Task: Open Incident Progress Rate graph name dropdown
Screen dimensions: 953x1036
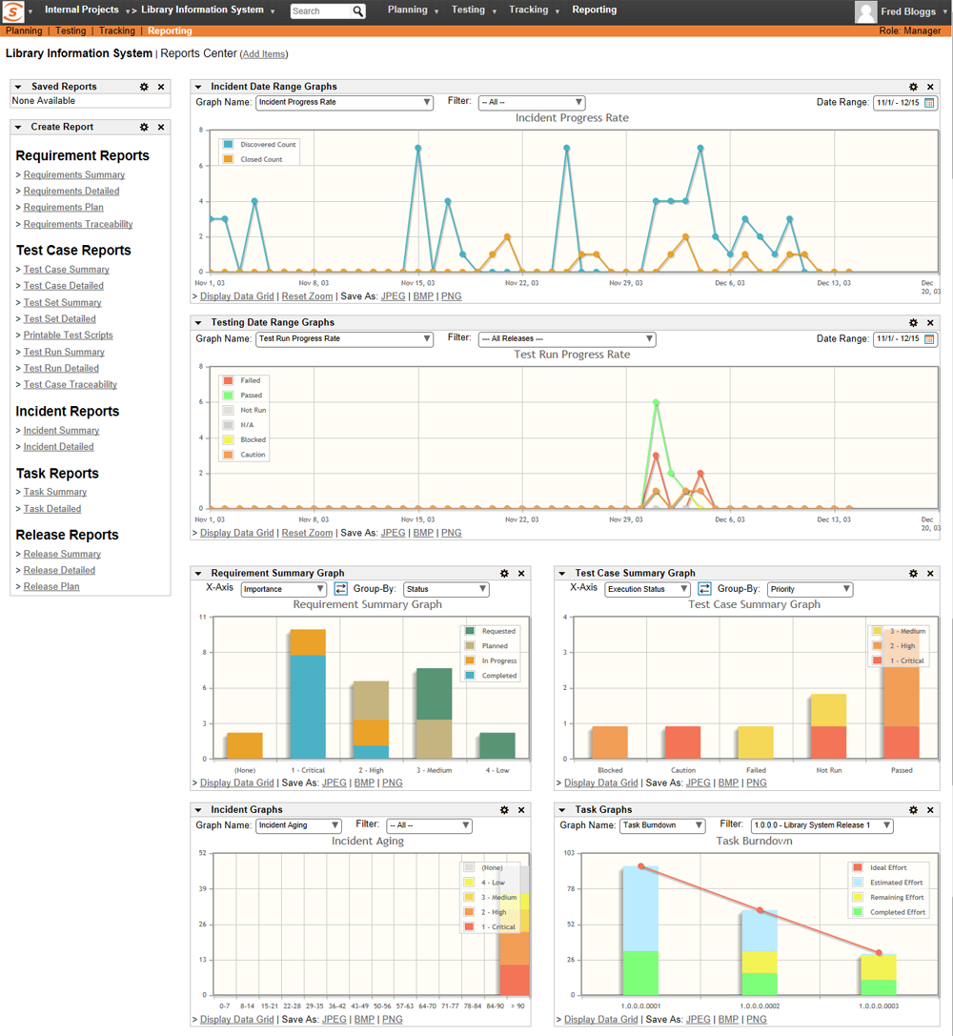Action: (x=344, y=102)
